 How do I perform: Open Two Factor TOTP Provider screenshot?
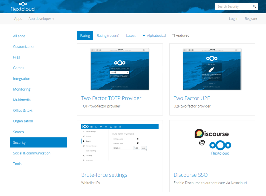coord(120,69)
